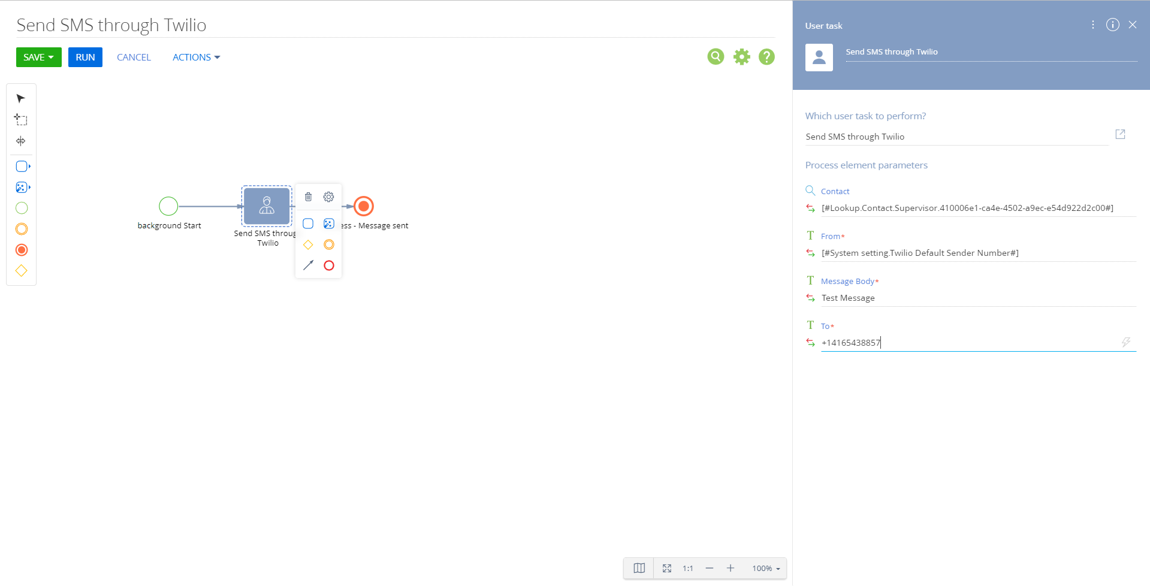Click the external link icon beside Send SMS through Twilio
Viewport: 1150px width, 586px height.
pyautogui.click(x=1121, y=134)
